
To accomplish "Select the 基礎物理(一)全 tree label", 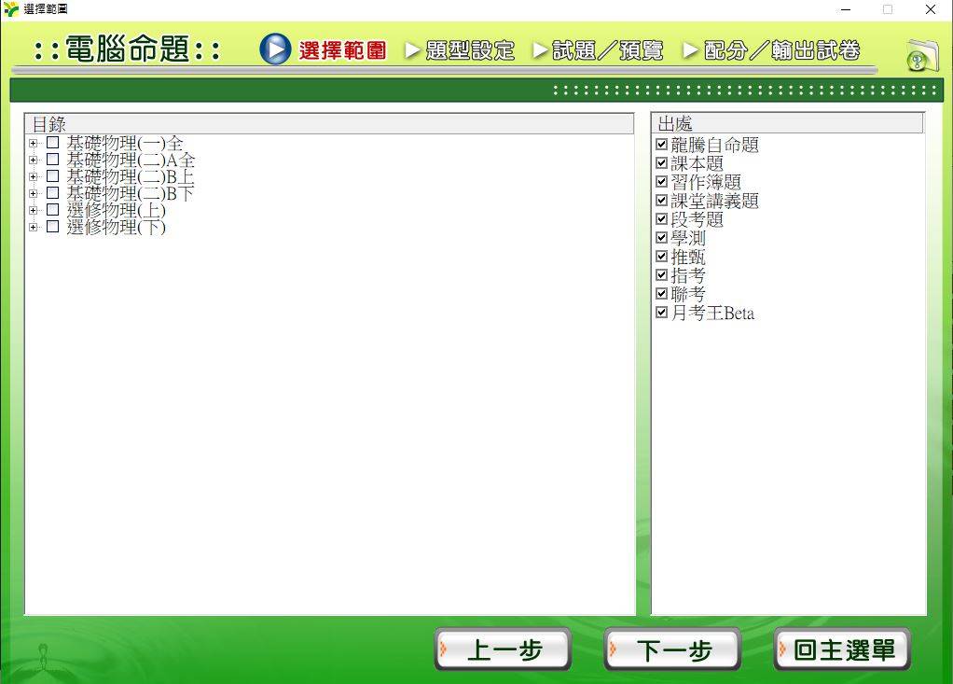I will click(125, 144).
